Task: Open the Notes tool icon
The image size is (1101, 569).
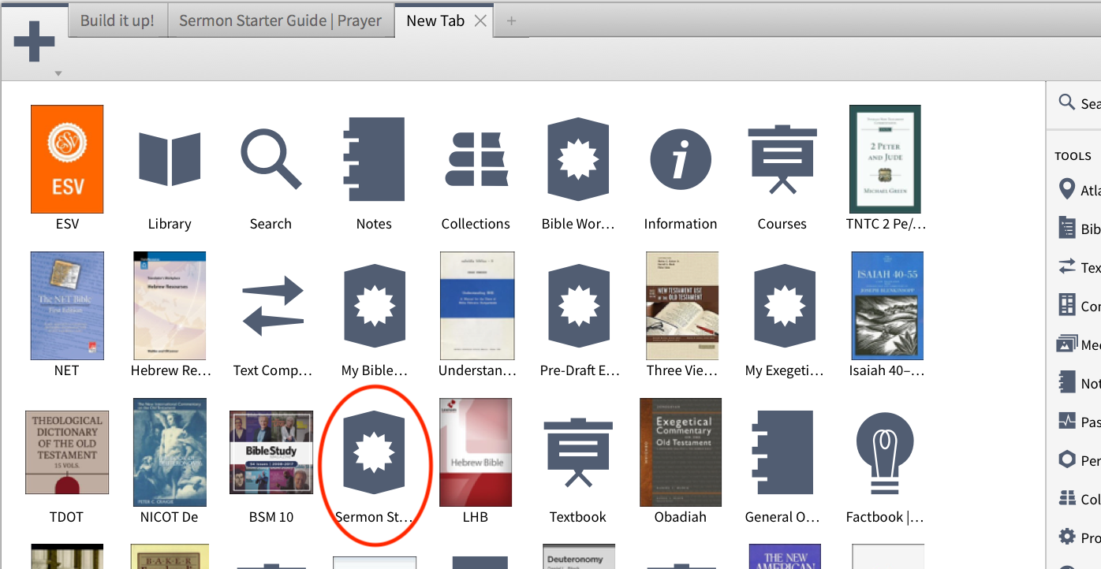Action: point(373,159)
